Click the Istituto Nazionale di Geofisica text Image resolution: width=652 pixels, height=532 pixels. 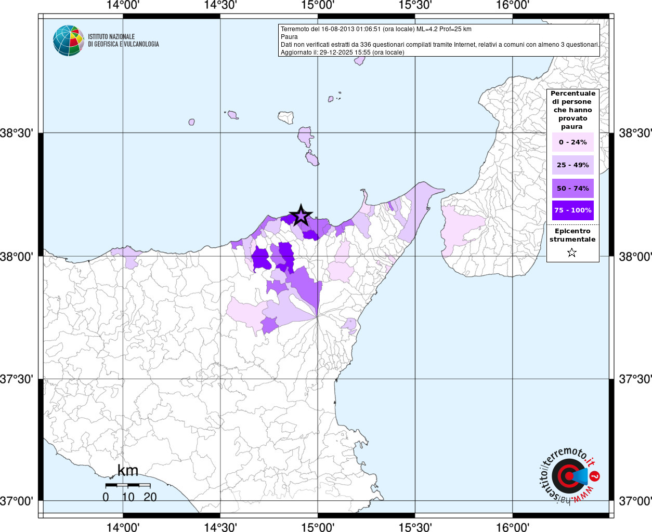(123, 41)
